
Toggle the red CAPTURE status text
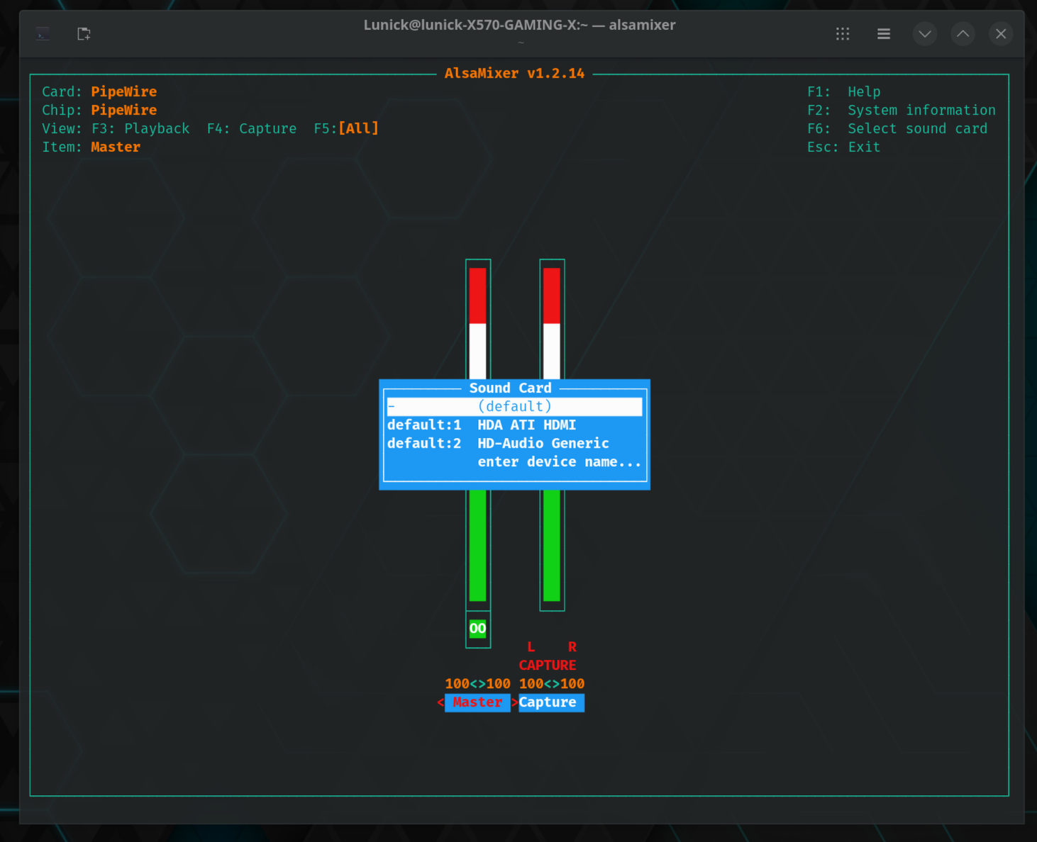(x=547, y=666)
